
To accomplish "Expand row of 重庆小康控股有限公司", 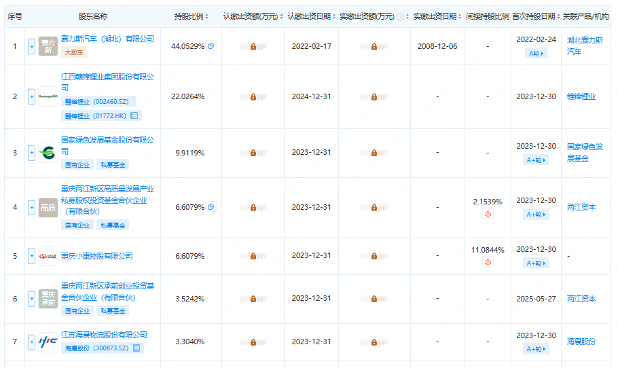I will 31,256.
